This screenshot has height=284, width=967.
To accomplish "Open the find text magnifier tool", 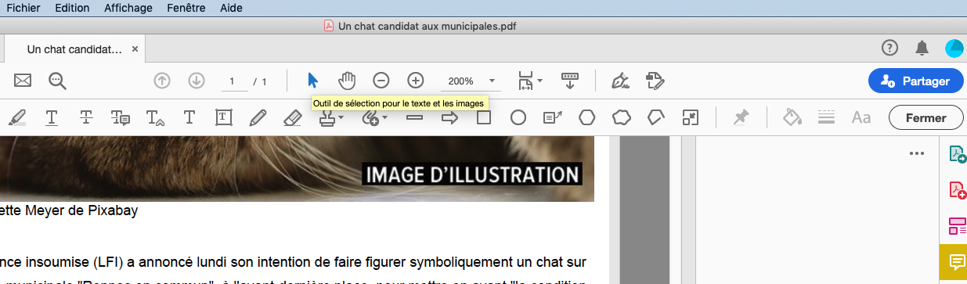I will click(x=56, y=80).
